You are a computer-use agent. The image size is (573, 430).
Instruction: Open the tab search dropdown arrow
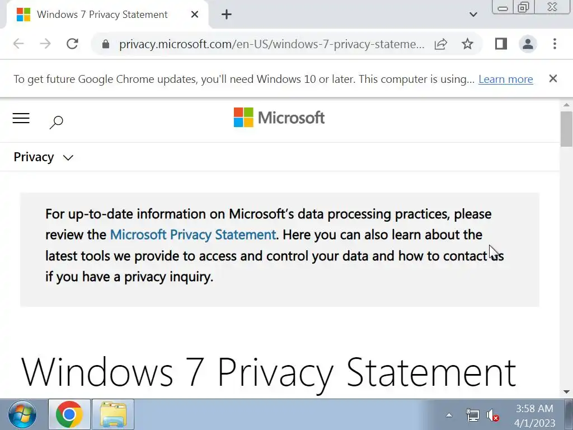click(473, 15)
